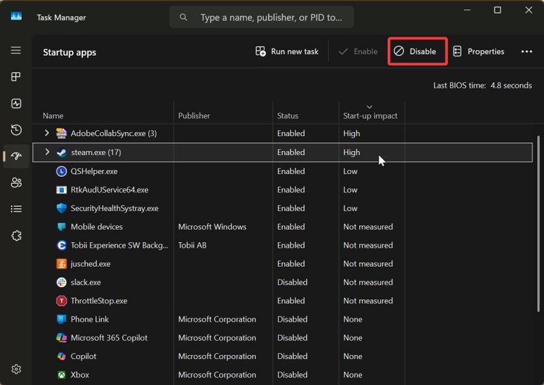The image size is (544, 385).
Task: Sort by the Status column header
Action: (288, 116)
